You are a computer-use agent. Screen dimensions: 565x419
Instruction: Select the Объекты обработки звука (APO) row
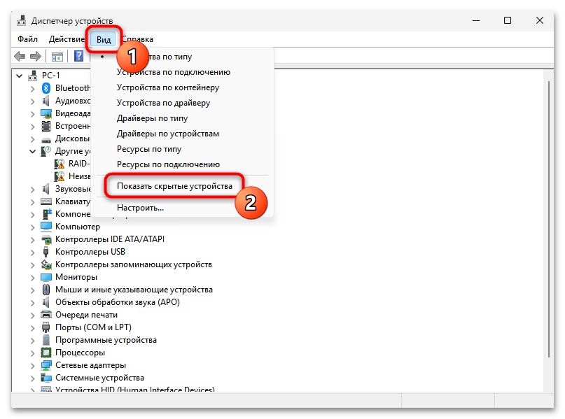tap(118, 302)
